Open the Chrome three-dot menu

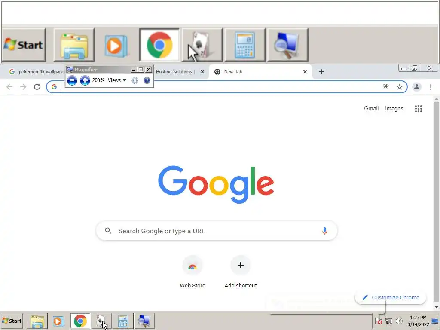431,87
